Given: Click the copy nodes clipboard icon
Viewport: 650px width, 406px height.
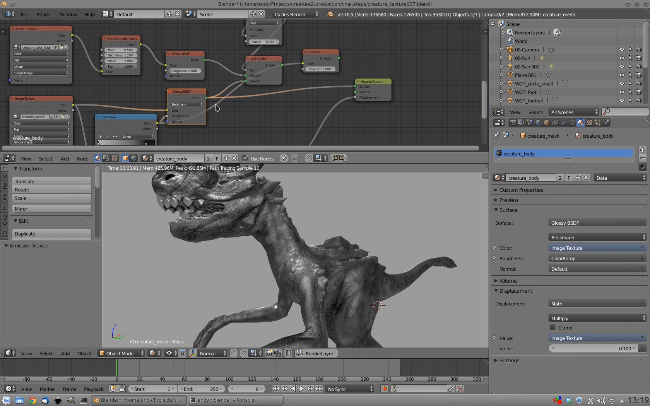Looking at the screenshot, I should coord(334,158).
